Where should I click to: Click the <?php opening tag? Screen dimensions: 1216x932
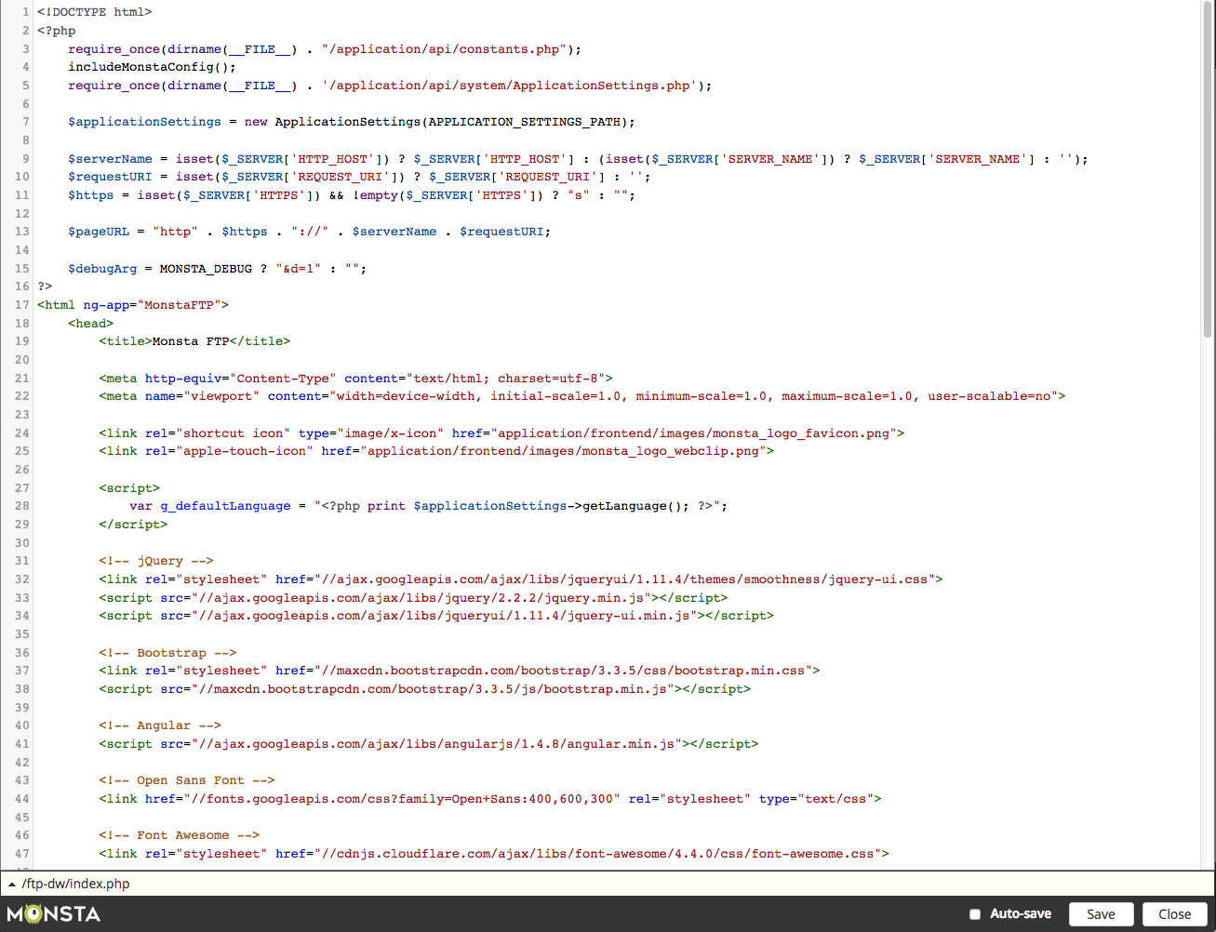57,31
